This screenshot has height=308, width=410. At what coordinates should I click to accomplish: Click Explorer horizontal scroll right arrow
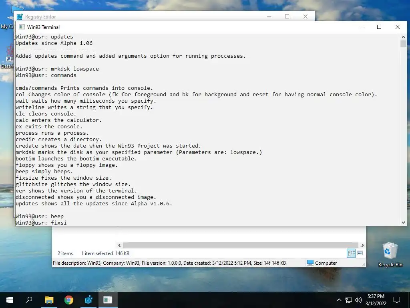tap(363, 245)
